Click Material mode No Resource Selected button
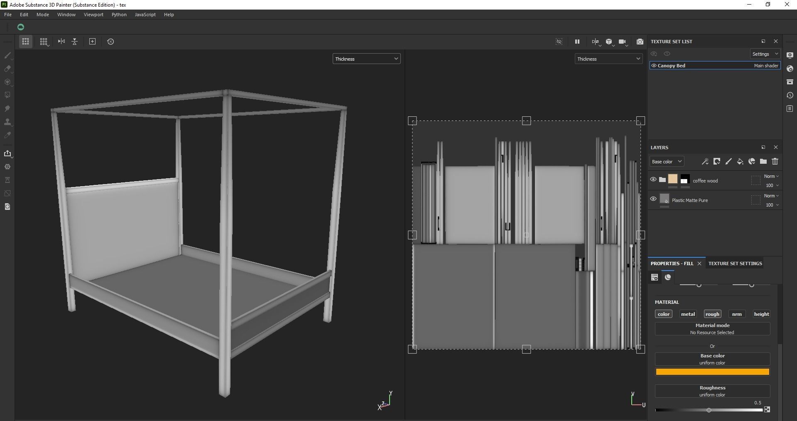 point(712,329)
